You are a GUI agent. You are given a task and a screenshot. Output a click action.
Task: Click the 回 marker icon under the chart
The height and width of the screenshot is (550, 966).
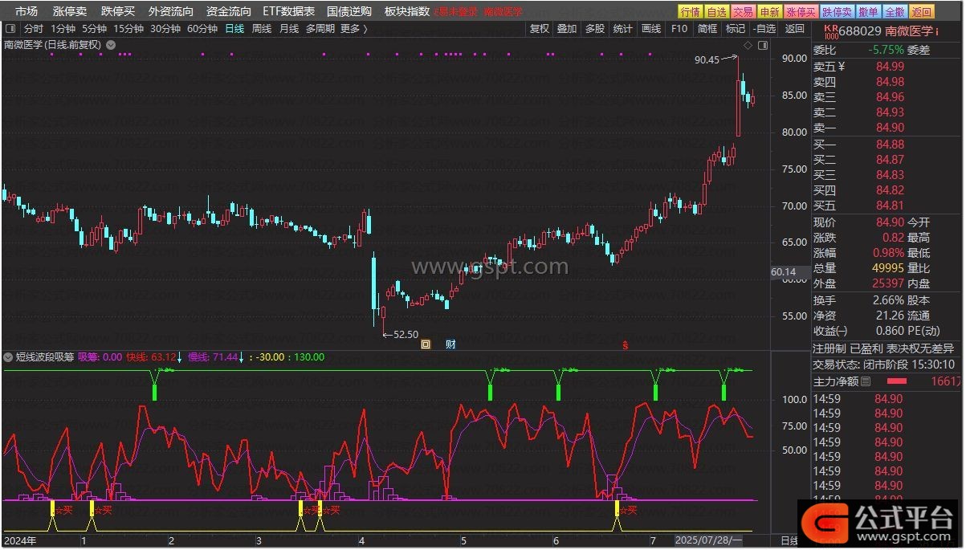[426, 344]
